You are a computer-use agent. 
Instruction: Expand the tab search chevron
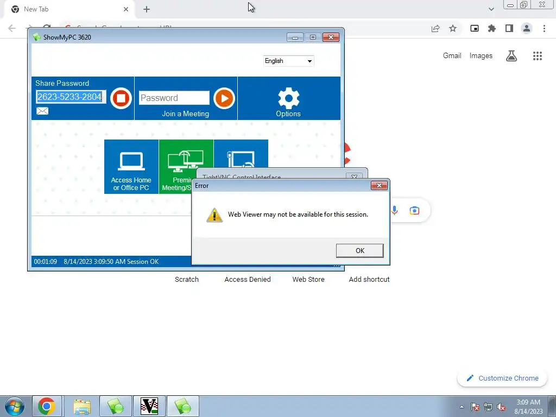491,9
